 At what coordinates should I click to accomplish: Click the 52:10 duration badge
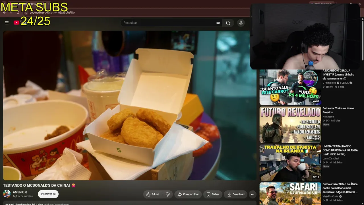coord(316,177)
